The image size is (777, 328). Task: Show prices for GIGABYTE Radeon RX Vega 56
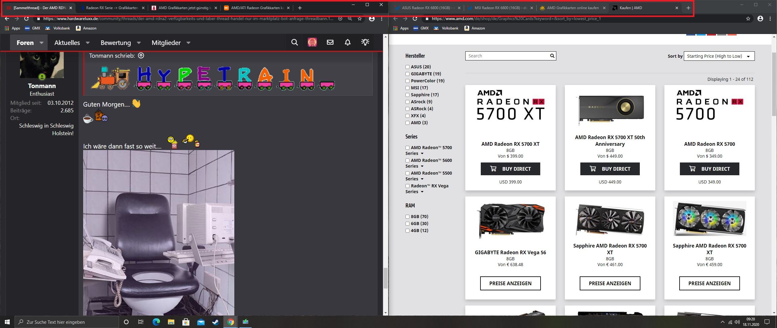tap(510, 283)
